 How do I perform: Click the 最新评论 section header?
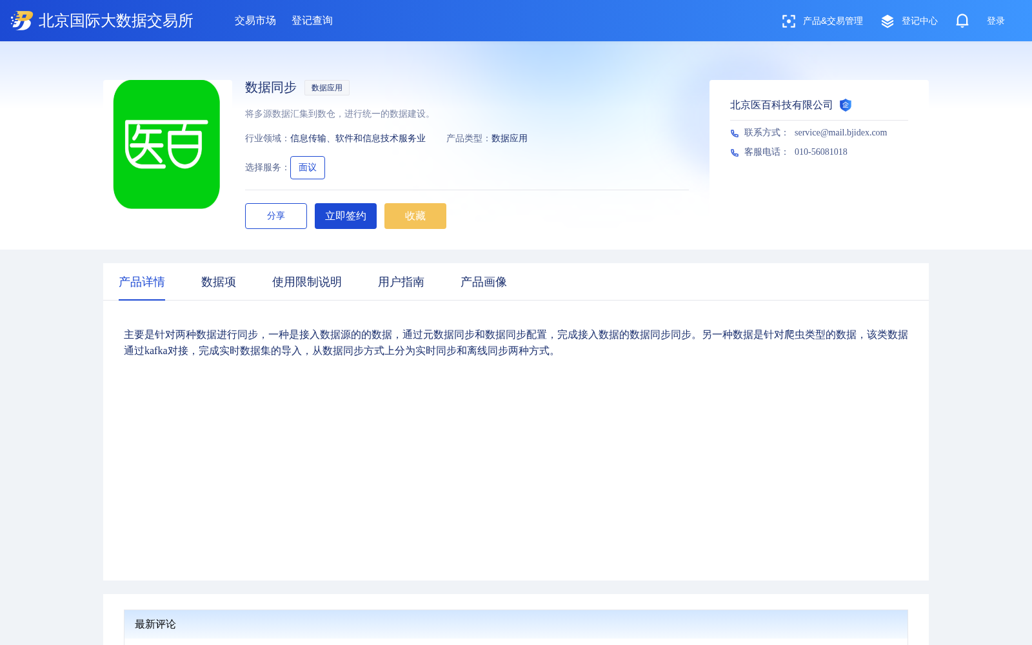[x=516, y=624]
